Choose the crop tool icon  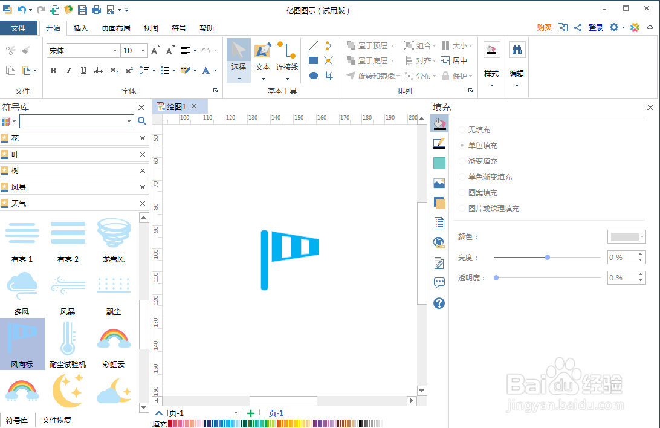tap(329, 76)
